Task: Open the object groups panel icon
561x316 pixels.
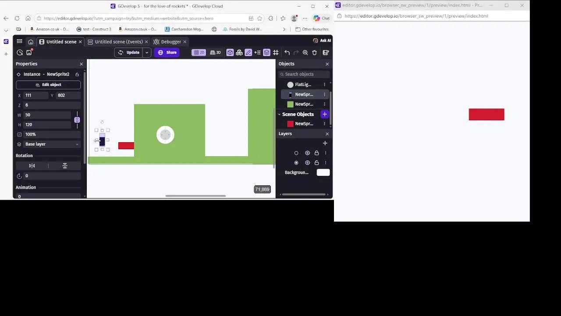Action: pyautogui.click(x=239, y=53)
